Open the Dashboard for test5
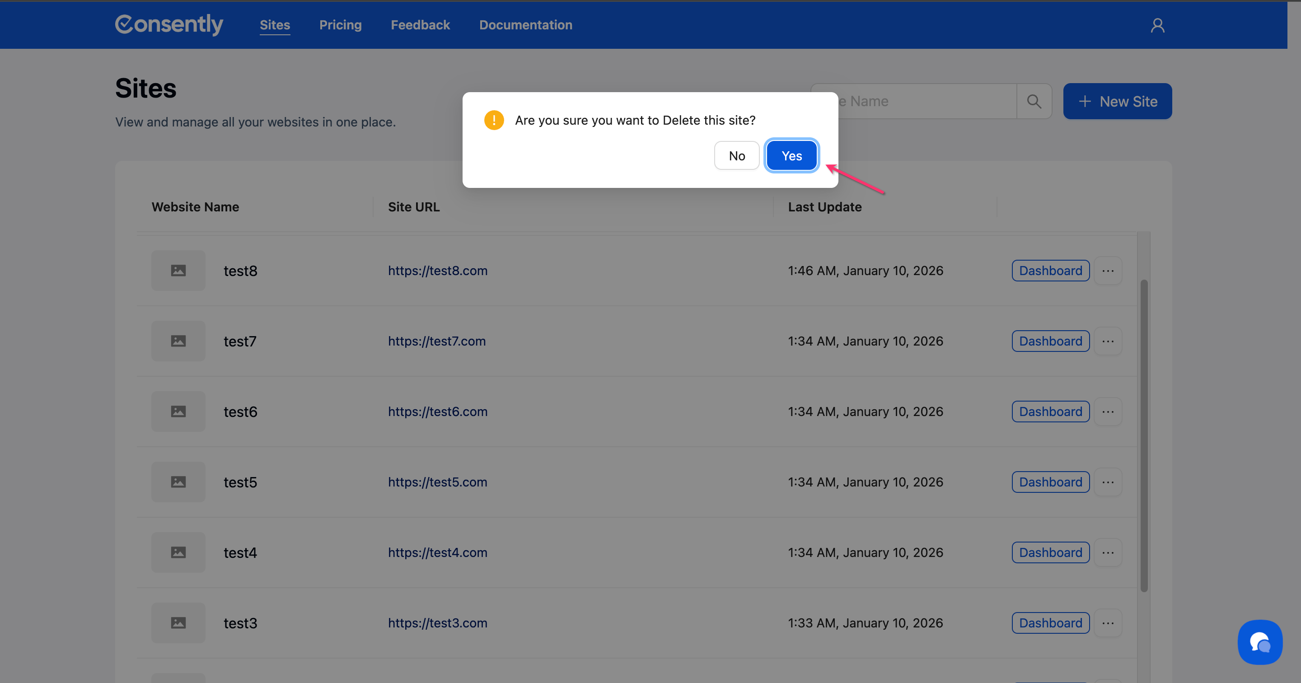Image resolution: width=1301 pixels, height=683 pixels. click(x=1050, y=482)
